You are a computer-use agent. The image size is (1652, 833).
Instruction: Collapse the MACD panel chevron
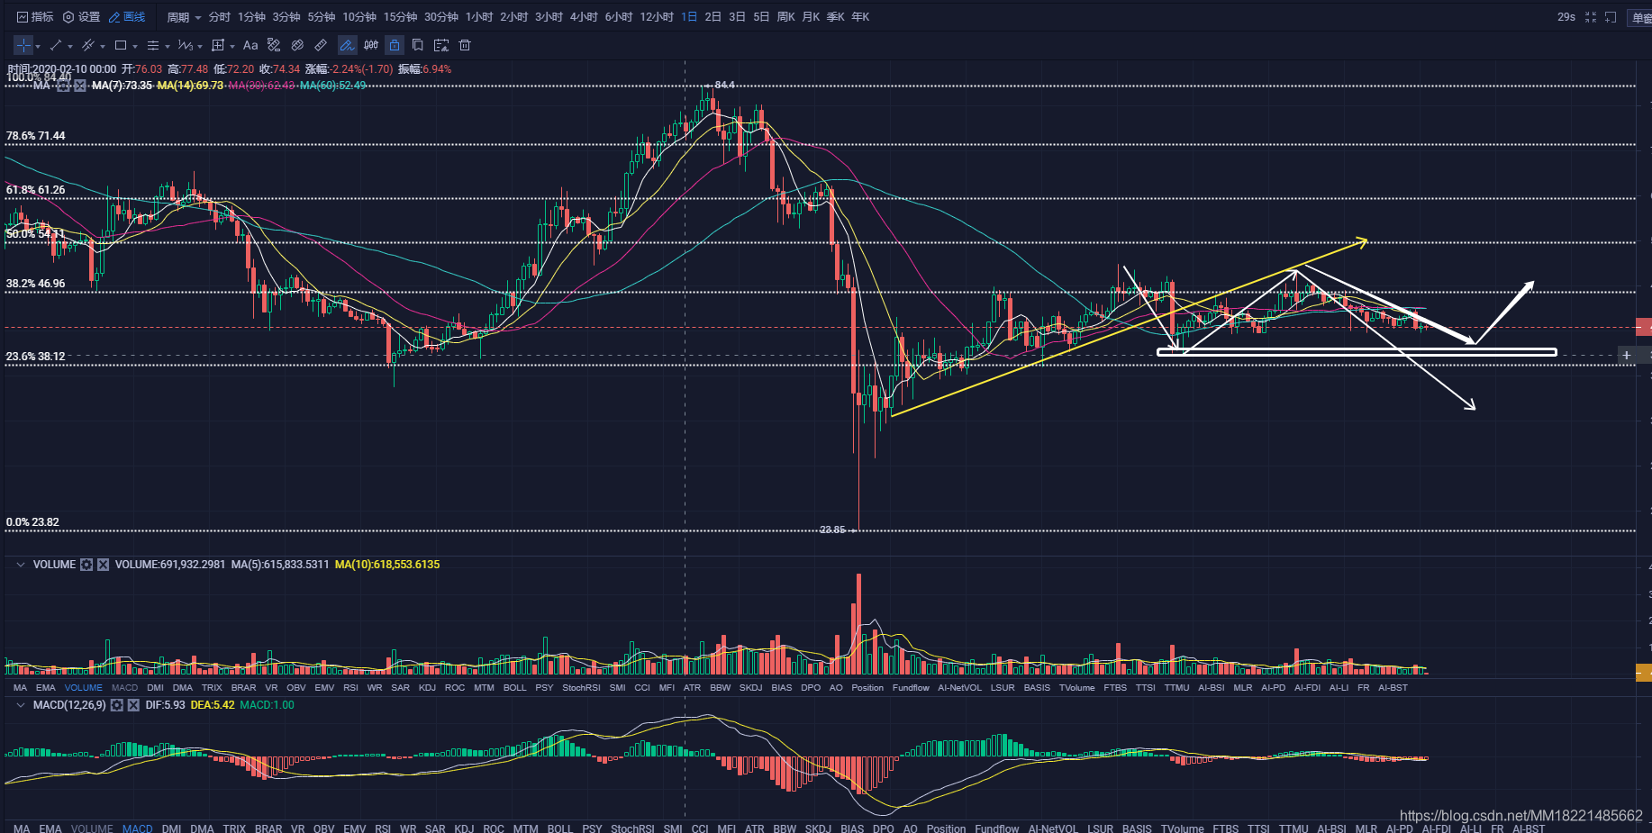21,705
